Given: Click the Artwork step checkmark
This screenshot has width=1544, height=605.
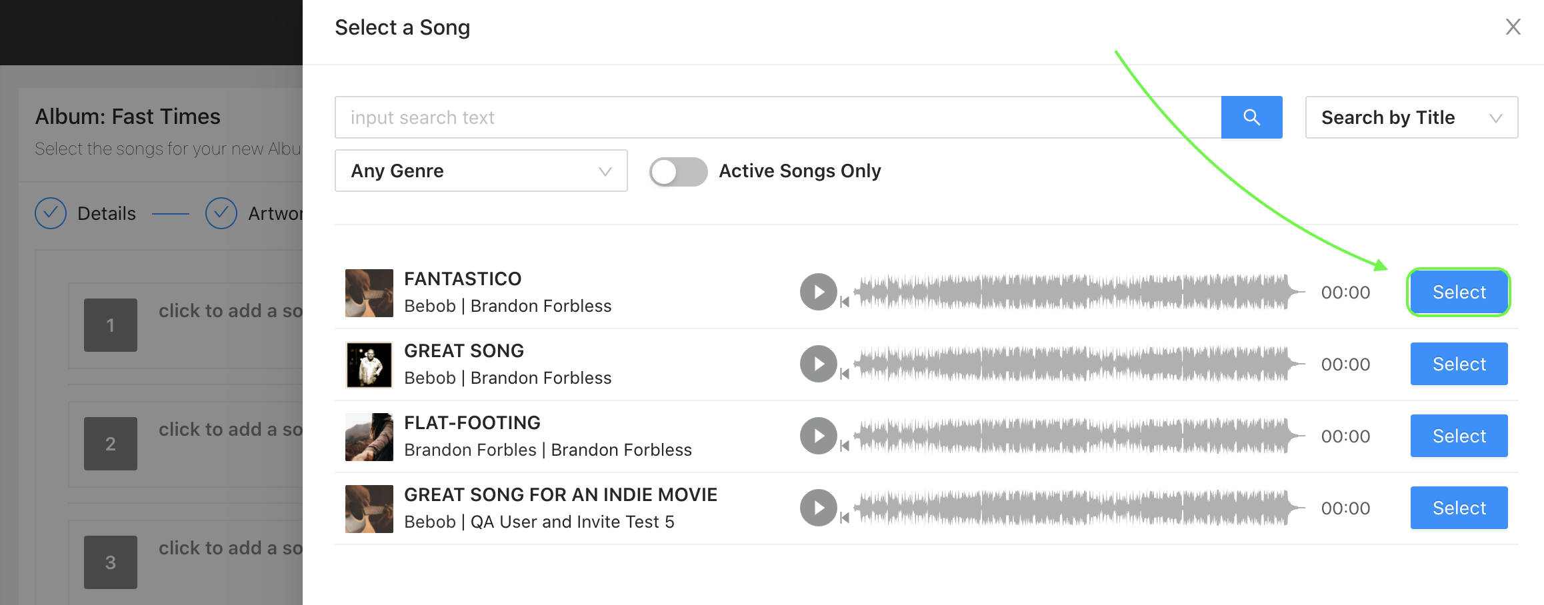Looking at the screenshot, I should (x=221, y=213).
